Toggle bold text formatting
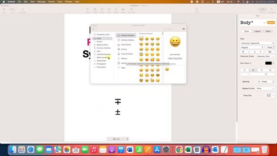Image resolution: width=277 pixels, height=156 pixels. pos(243,52)
